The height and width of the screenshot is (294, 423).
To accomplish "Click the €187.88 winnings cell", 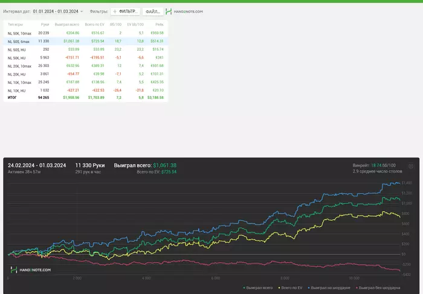I will (x=73, y=82).
